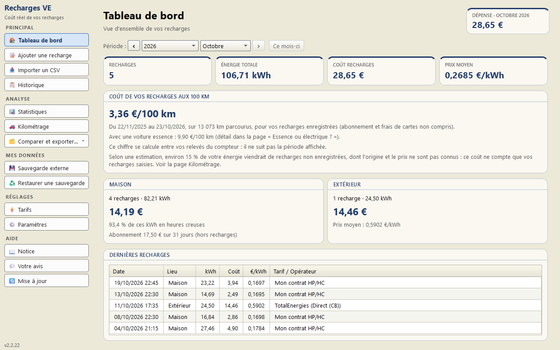This screenshot has width=560, height=350.
Task: Go to the next period
Action: tap(259, 46)
